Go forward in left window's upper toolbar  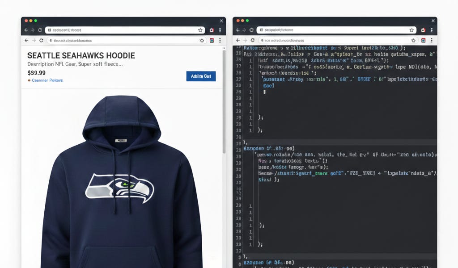(x=33, y=30)
